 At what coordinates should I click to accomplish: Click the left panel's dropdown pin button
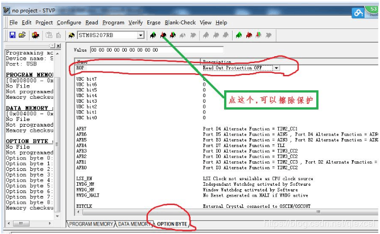pyautogui.click(x=52, y=46)
